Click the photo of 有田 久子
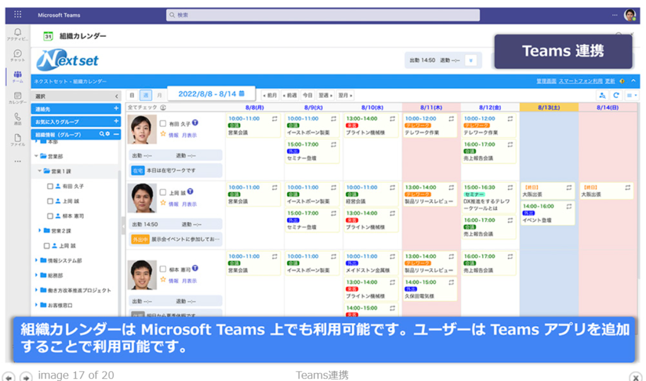This screenshot has width=646, height=381. point(142,129)
